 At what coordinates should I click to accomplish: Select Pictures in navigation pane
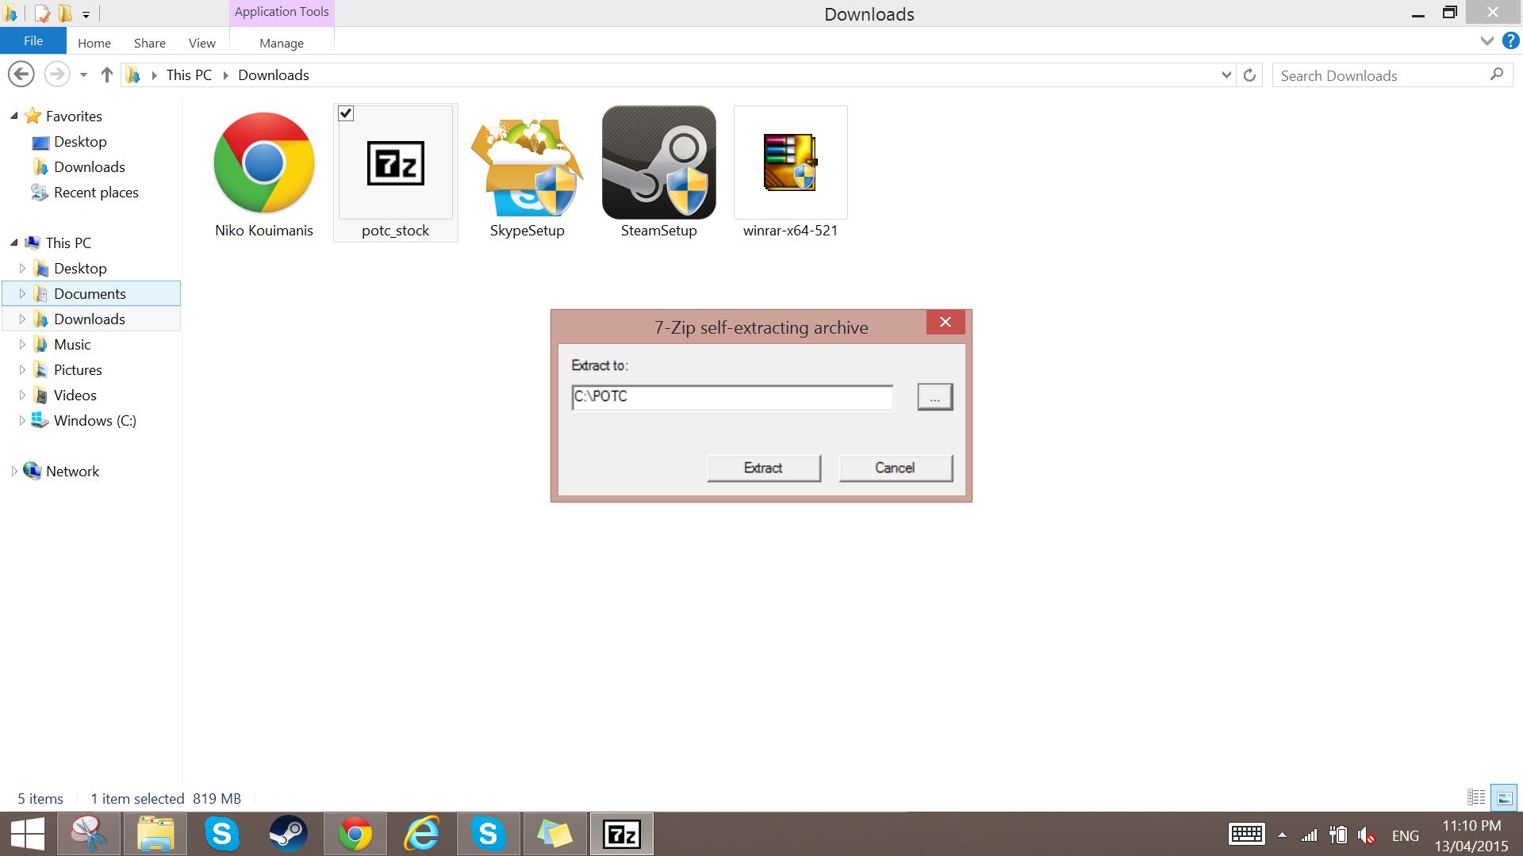click(x=78, y=369)
